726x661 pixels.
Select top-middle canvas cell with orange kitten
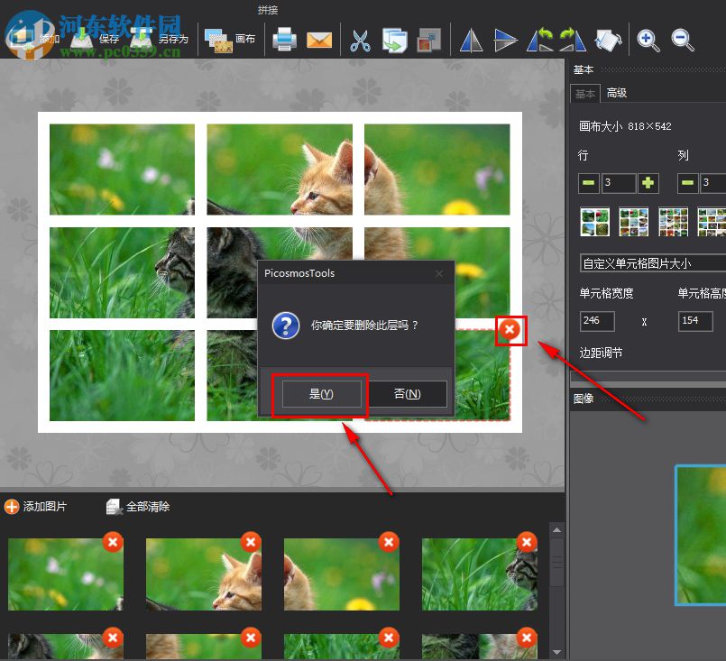[280, 170]
